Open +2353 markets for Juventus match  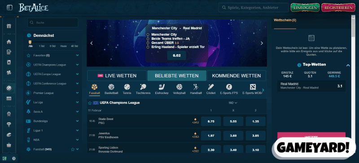pos(195,135)
